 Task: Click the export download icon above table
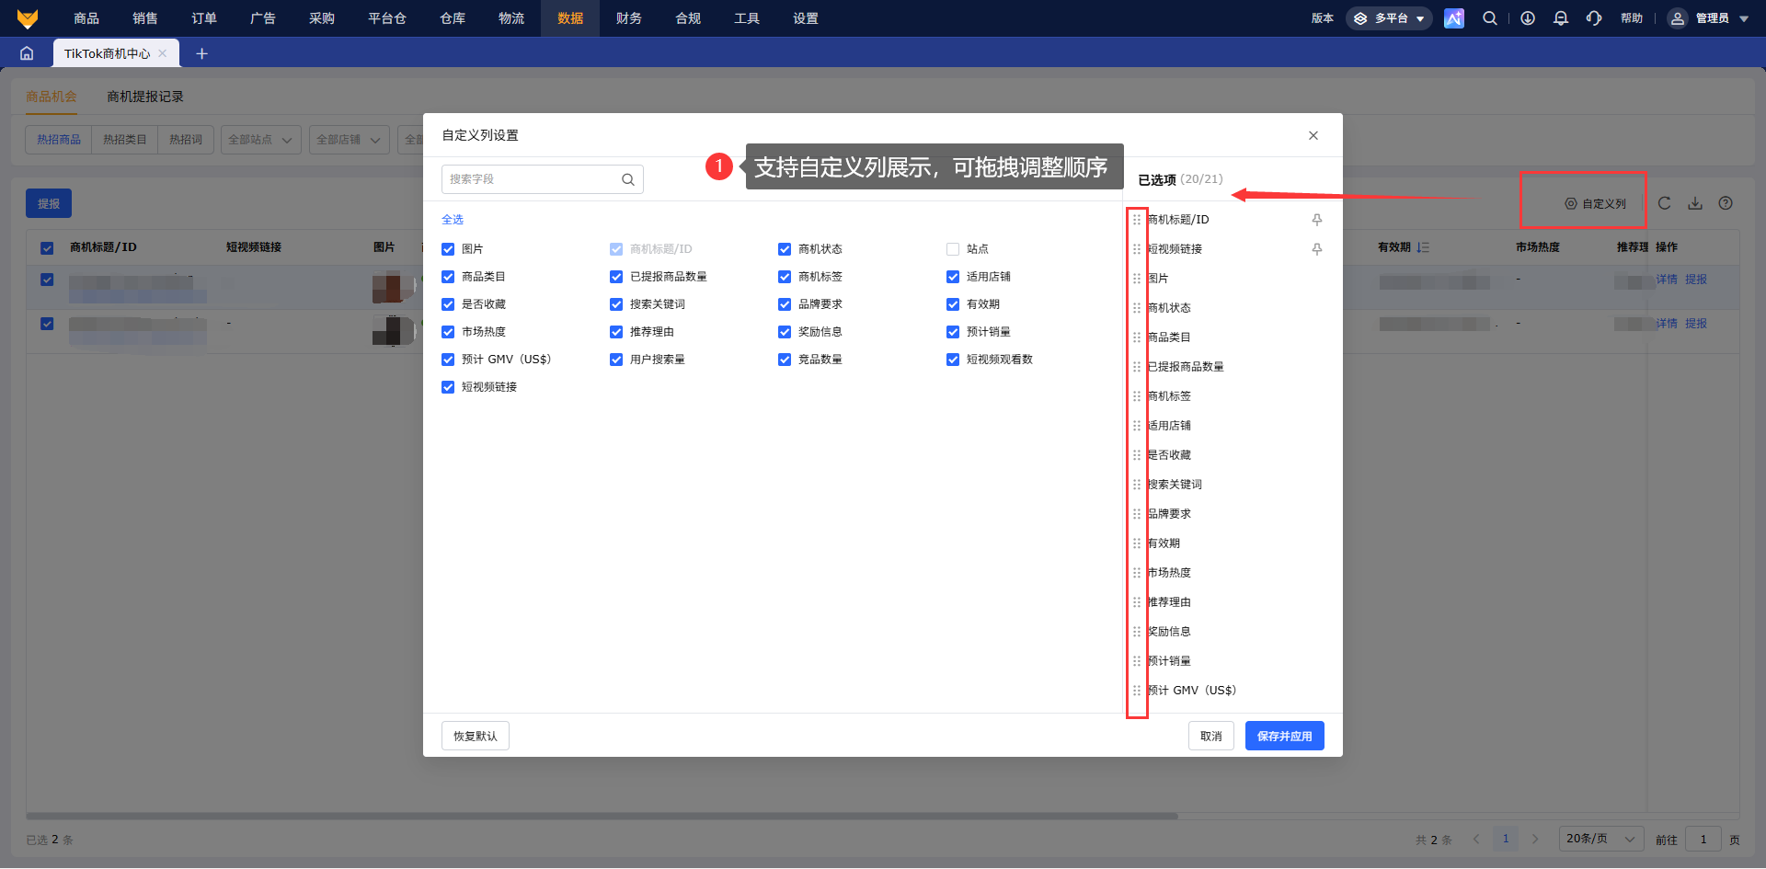[x=1695, y=203]
